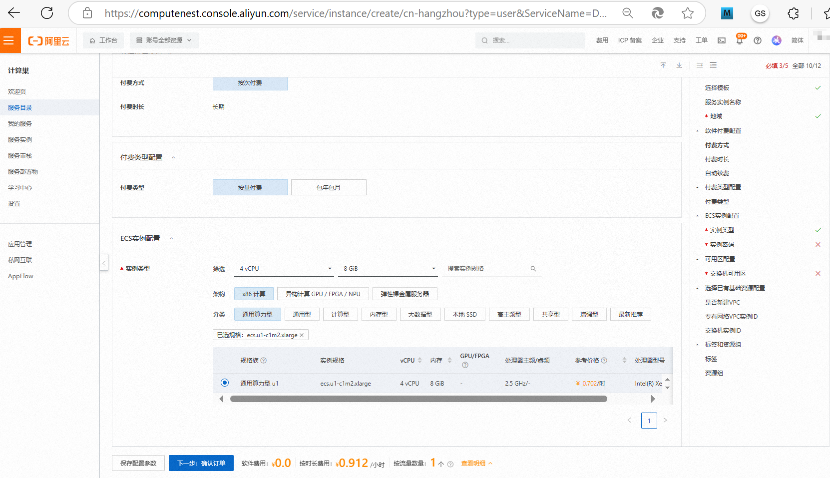Select the 通用算力型 category filter
This screenshot has height=478, width=830.
(258, 314)
